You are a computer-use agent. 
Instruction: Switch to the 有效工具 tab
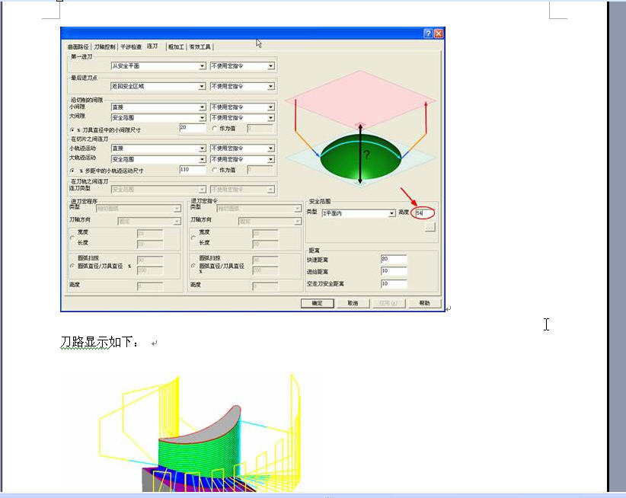click(x=200, y=46)
